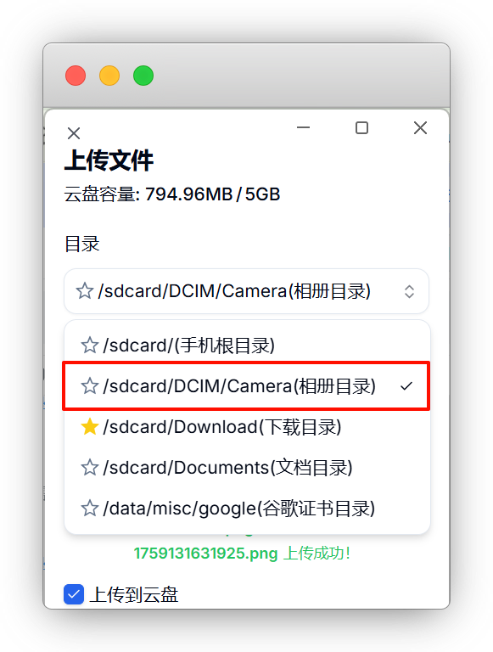
Task: Uncheck the 上传到云盘 checkbox
Action: tap(74, 594)
